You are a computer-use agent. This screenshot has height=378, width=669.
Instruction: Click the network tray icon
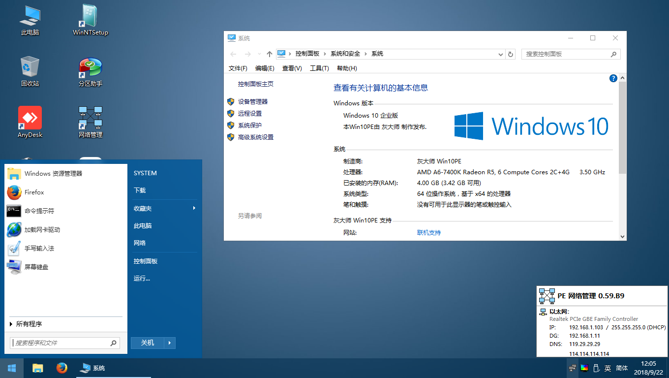pos(573,368)
